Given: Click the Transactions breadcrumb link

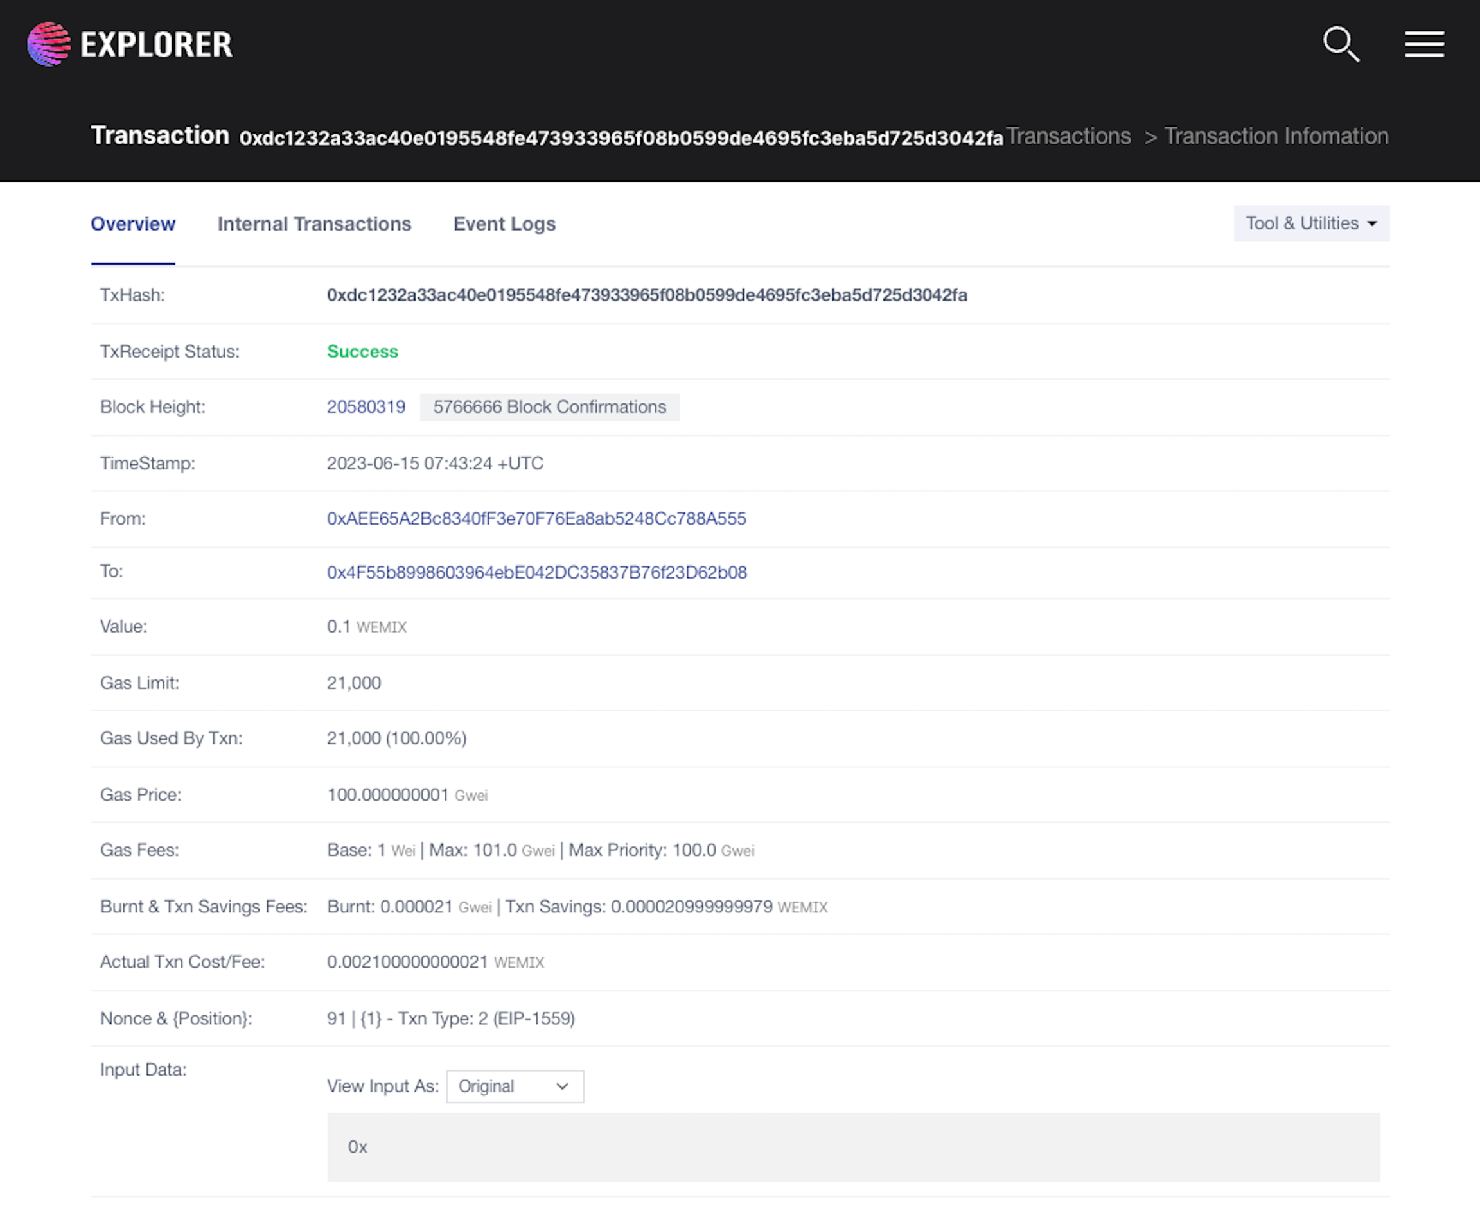Looking at the screenshot, I should point(1068,136).
